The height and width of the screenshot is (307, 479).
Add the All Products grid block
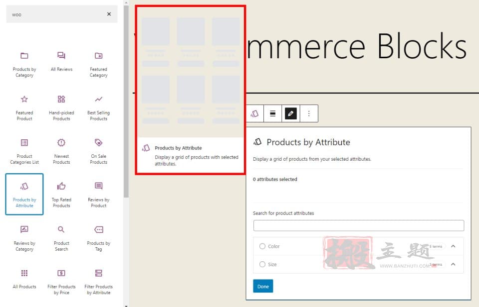pos(24,282)
